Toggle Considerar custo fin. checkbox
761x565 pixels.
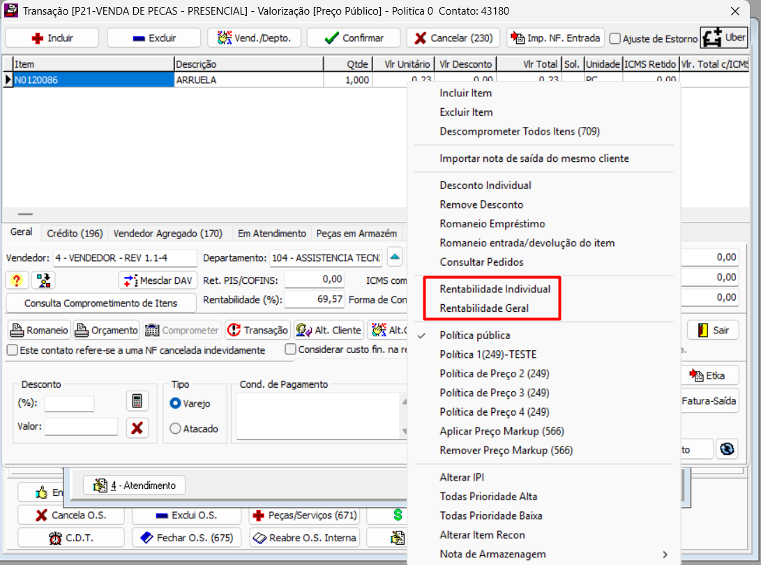tap(290, 349)
